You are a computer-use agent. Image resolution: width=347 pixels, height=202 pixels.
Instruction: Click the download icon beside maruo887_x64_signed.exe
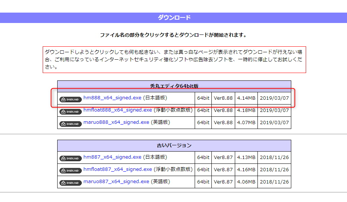tap(71, 183)
